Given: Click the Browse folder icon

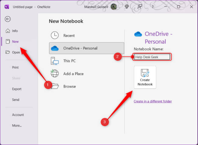Looking at the screenshot, I should click(55, 86).
